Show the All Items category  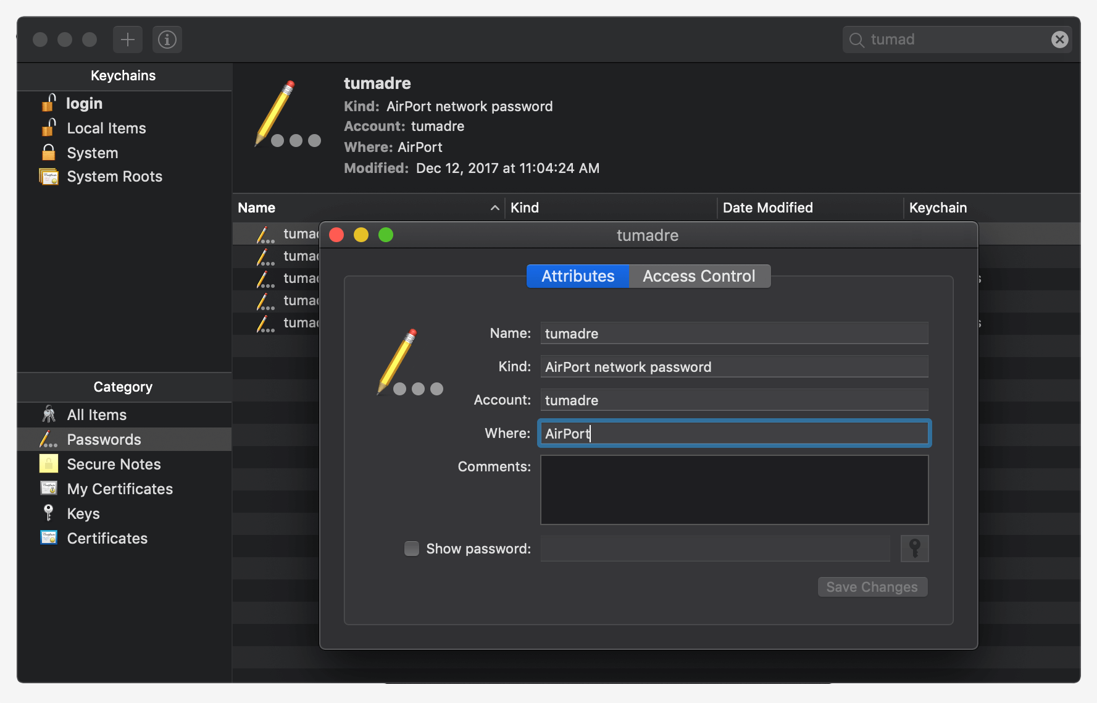[96, 415]
